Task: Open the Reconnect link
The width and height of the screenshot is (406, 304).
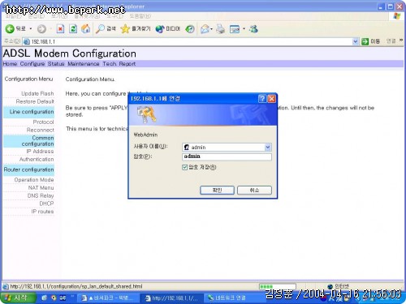Action: [x=41, y=130]
